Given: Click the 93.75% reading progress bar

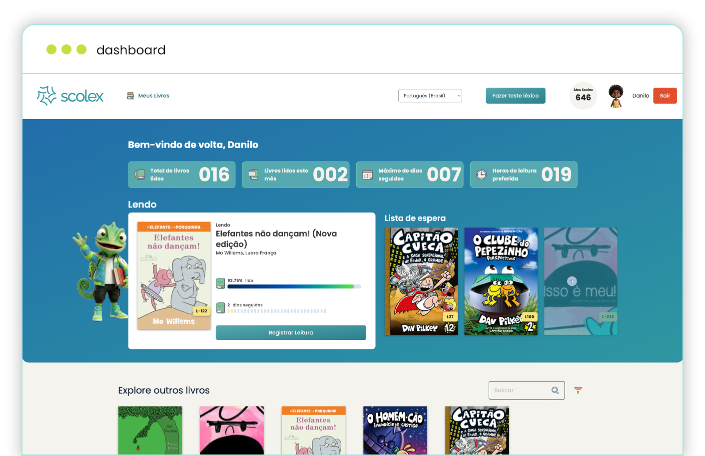Looking at the screenshot, I should [x=294, y=286].
